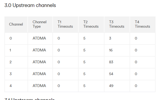Click T1 Timeouts value for channel 2
This screenshot has width=159, height=100.
coord(59,62)
